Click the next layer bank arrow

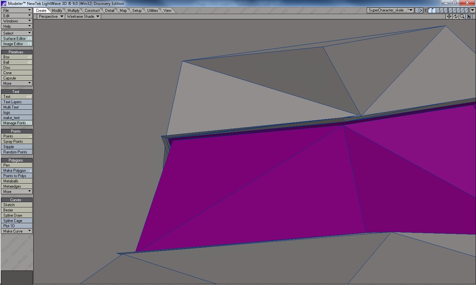pos(421,10)
